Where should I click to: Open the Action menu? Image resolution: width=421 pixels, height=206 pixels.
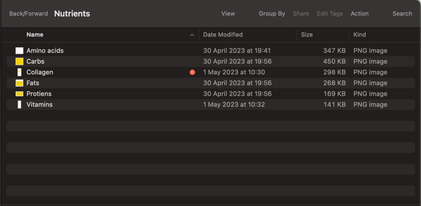(359, 14)
